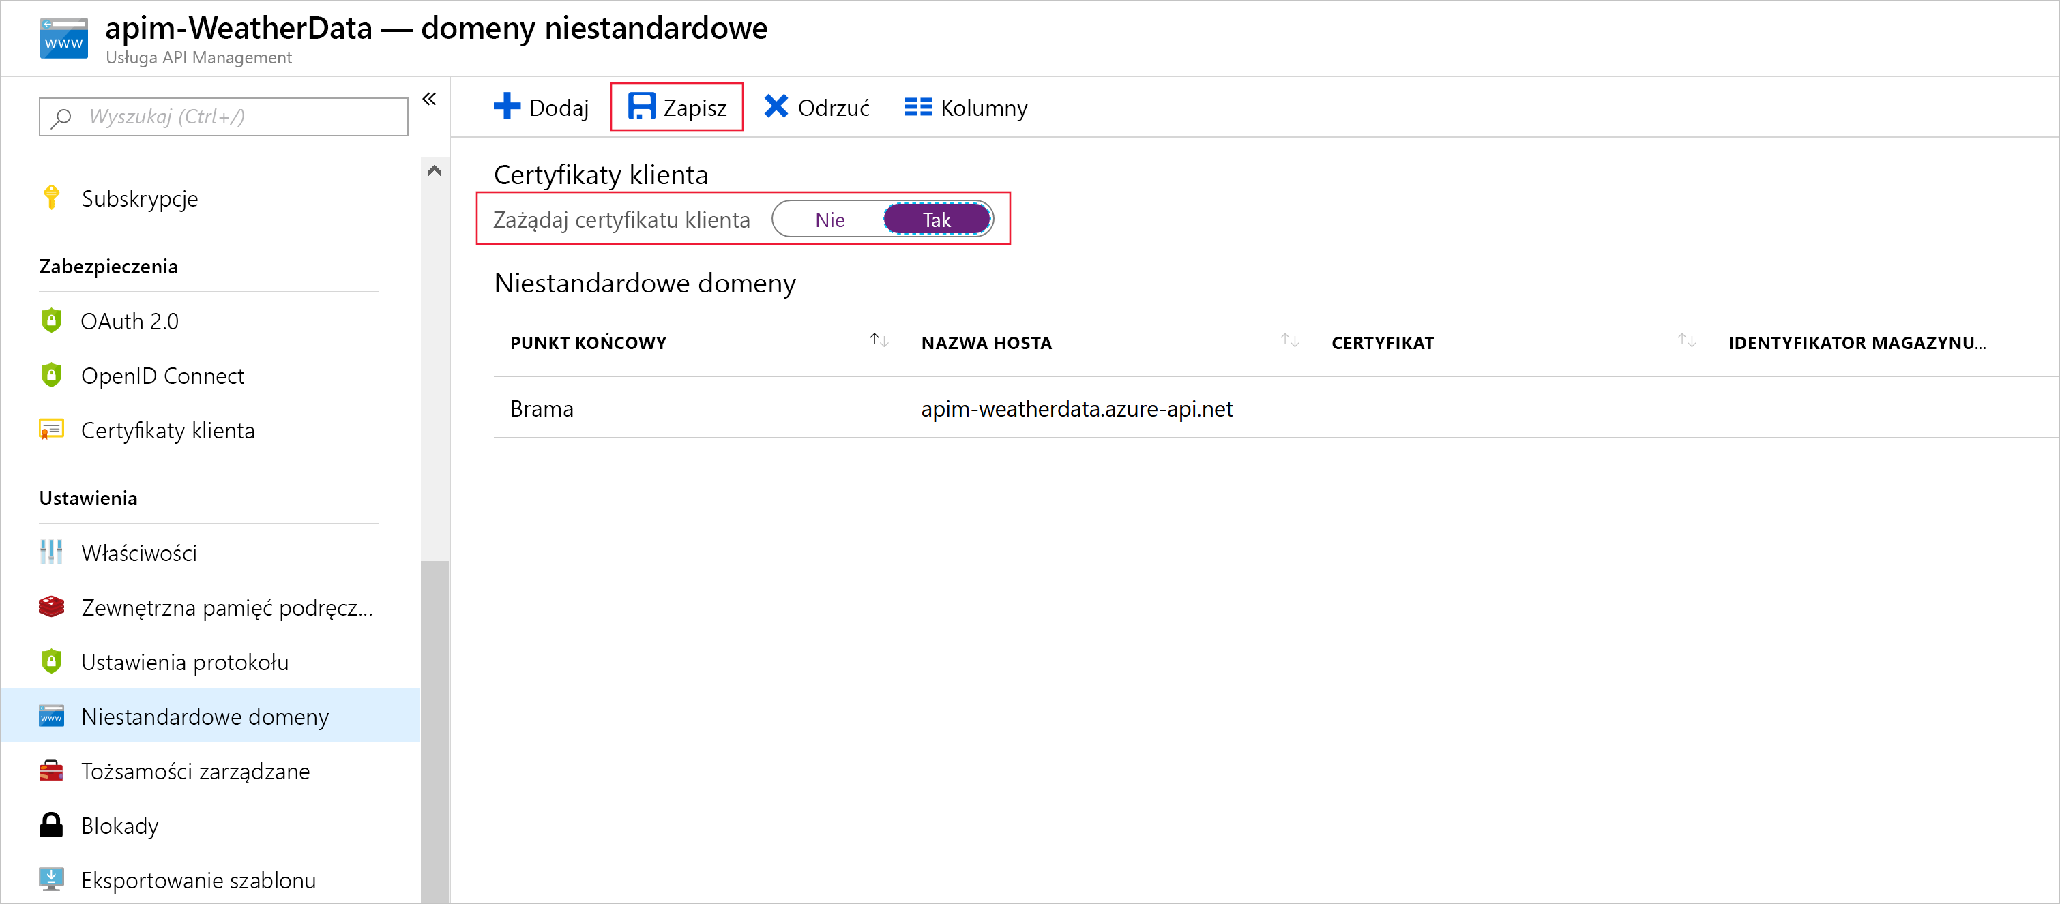The width and height of the screenshot is (2060, 904).
Task: Click the sidebar scroll up arrow
Action: pyautogui.click(x=435, y=170)
